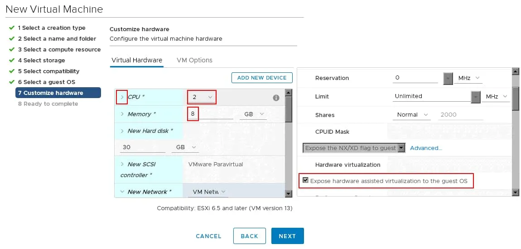Select the Virtual Hardware tab
This screenshot has height=249, width=521.
(x=137, y=60)
